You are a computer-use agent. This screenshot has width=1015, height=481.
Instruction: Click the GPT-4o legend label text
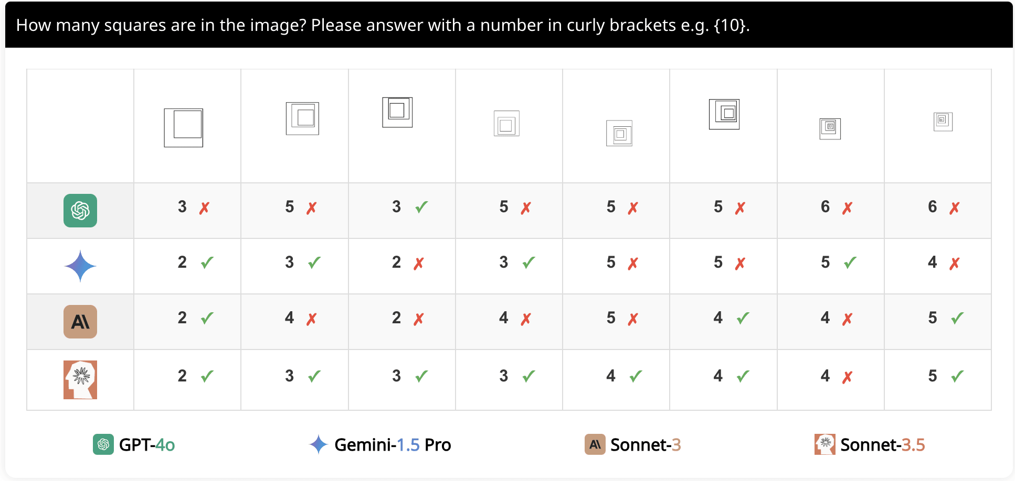(x=147, y=445)
